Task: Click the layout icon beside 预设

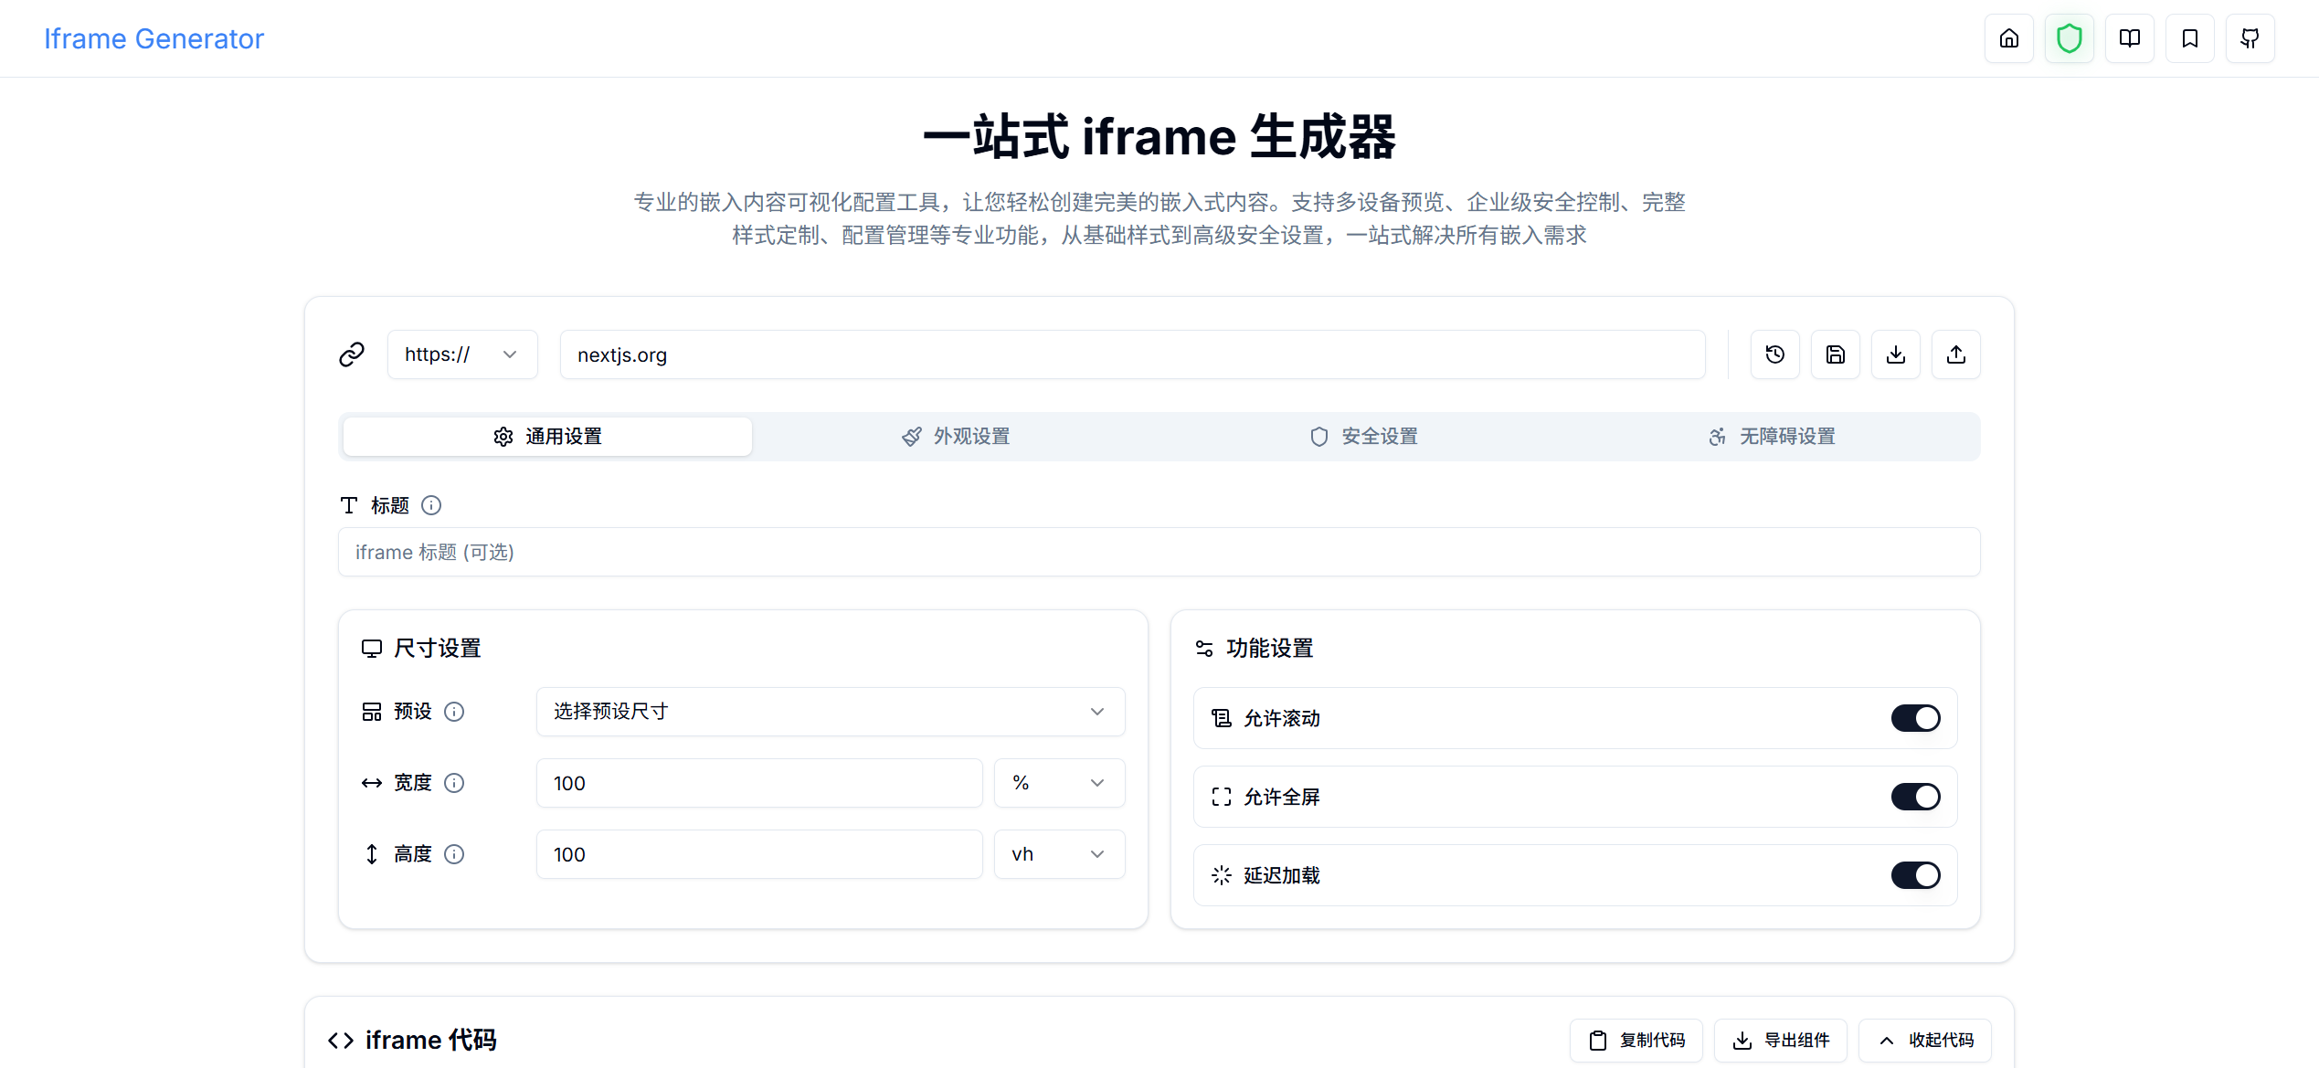Action: click(x=371, y=712)
